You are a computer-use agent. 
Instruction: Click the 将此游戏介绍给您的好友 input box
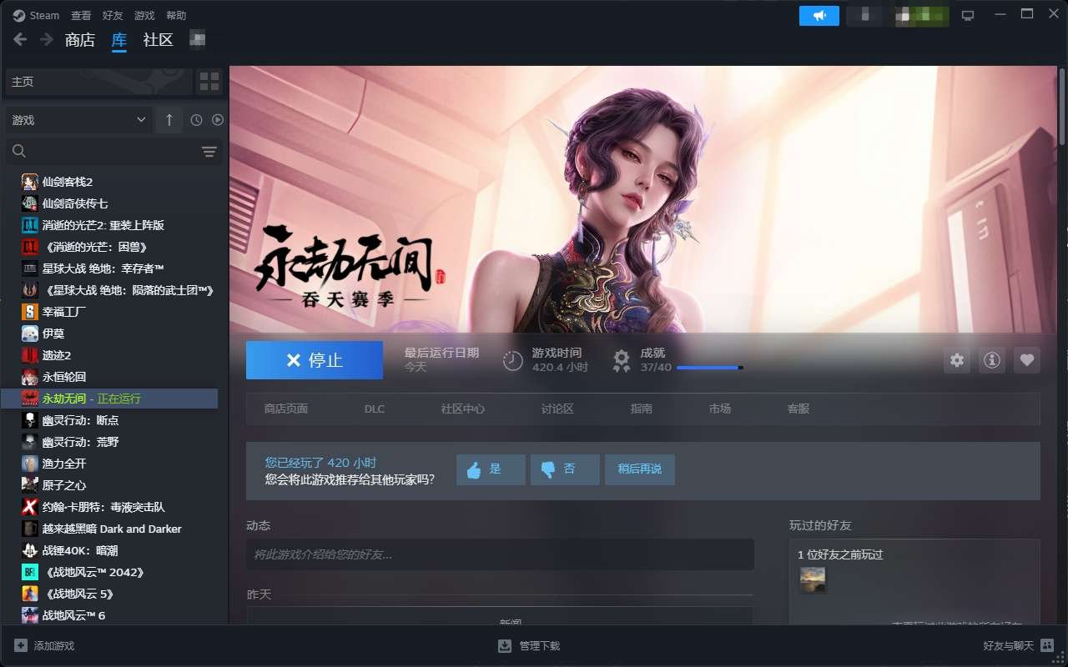point(500,554)
